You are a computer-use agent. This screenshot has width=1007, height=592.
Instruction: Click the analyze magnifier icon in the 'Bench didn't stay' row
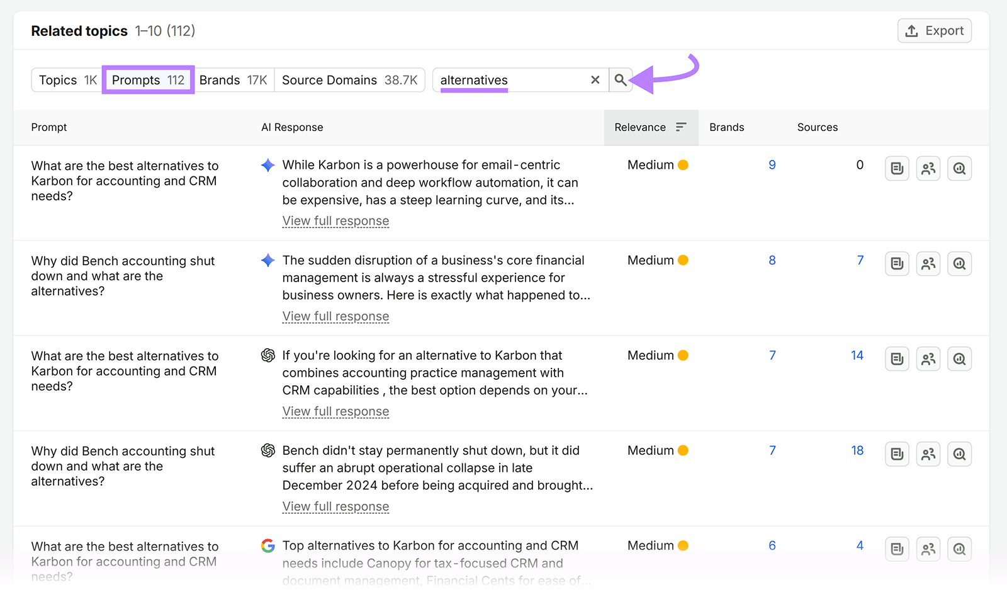[x=960, y=454]
